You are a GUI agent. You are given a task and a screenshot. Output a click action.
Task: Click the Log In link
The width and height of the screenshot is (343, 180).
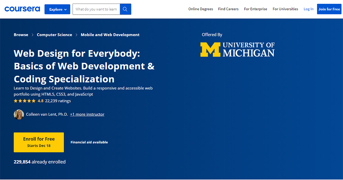(308, 9)
